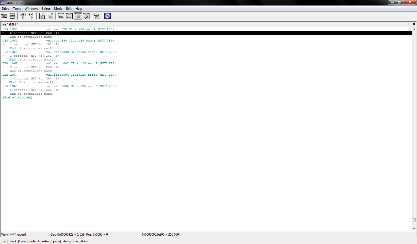Viewport: 417px width, 244px height.
Task: Open the Mode menu
Action: [x=58, y=9]
